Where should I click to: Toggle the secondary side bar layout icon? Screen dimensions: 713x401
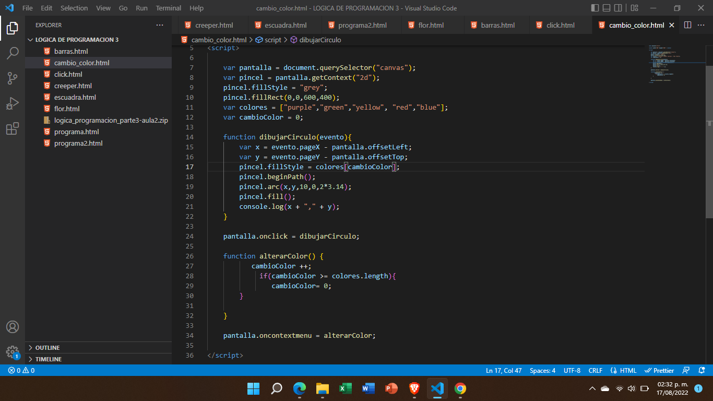coord(618,8)
